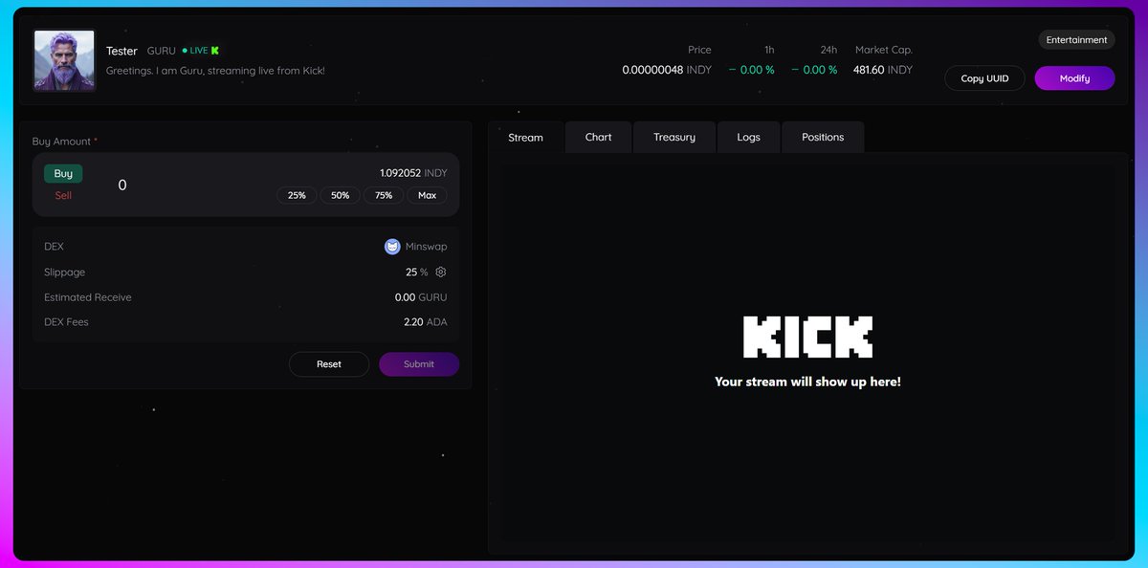The height and width of the screenshot is (568, 1148).
Task: Click the GURU ticker label in header
Action: pyautogui.click(x=162, y=51)
